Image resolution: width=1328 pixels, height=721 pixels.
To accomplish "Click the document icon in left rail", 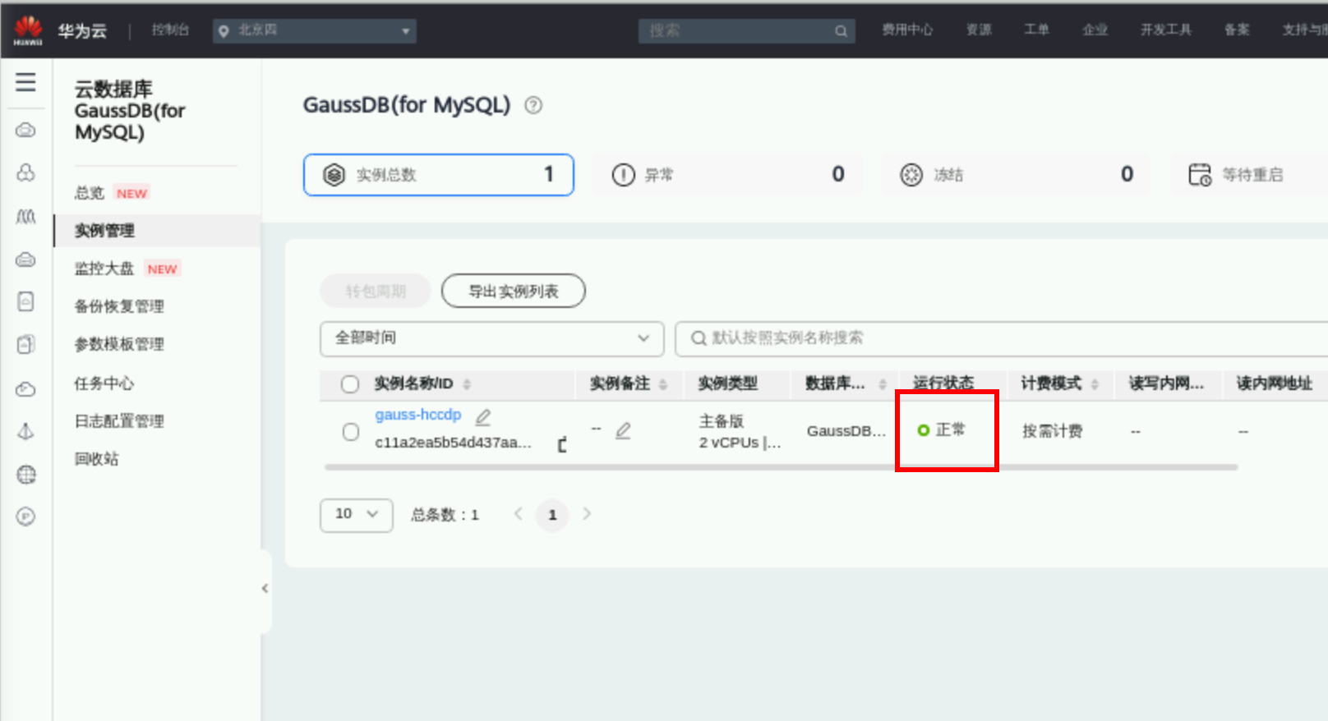I will click(25, 301).
